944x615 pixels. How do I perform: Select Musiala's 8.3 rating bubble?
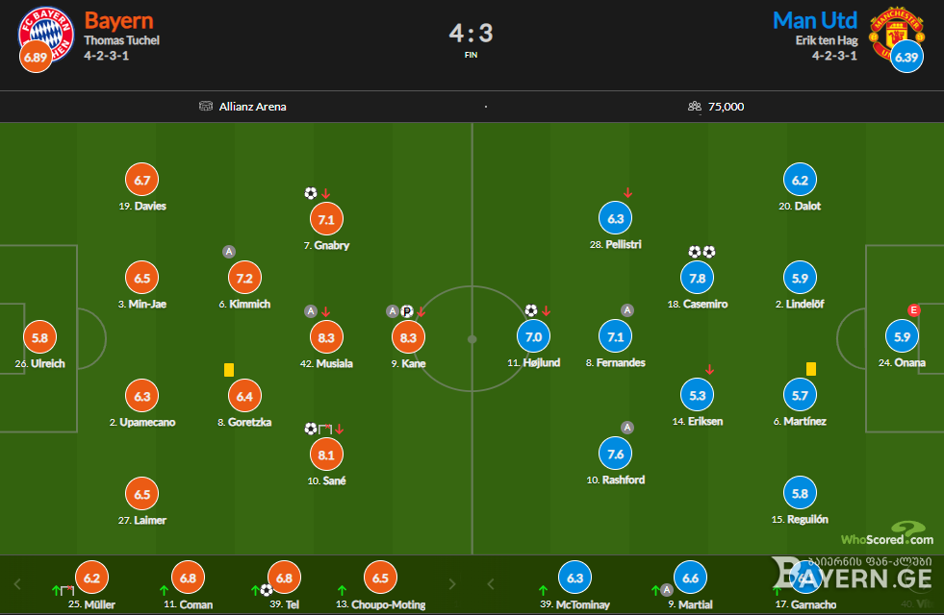326,338
